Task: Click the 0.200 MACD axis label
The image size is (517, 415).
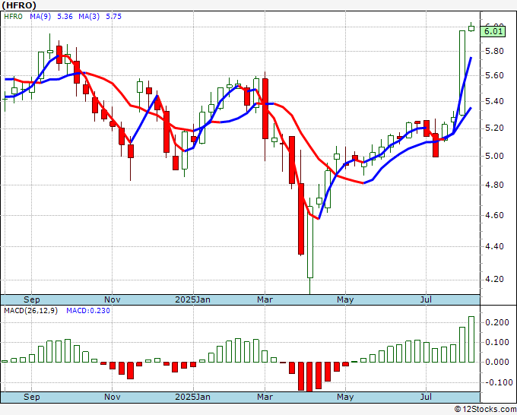Action: click(497, 322)
